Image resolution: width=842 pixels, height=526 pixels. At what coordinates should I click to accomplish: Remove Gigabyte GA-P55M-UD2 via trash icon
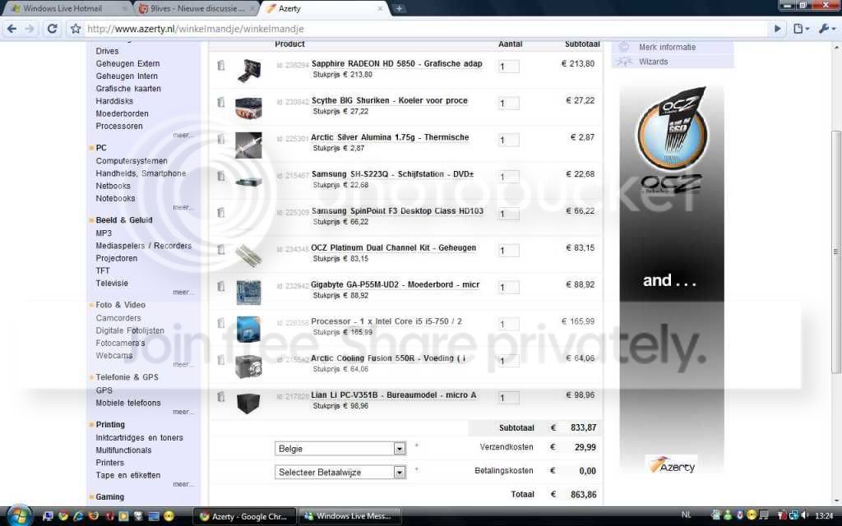click(x=220, y=286)
